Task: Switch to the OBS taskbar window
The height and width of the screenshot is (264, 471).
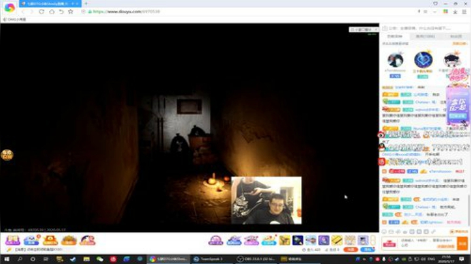Action: coord(256,259)
